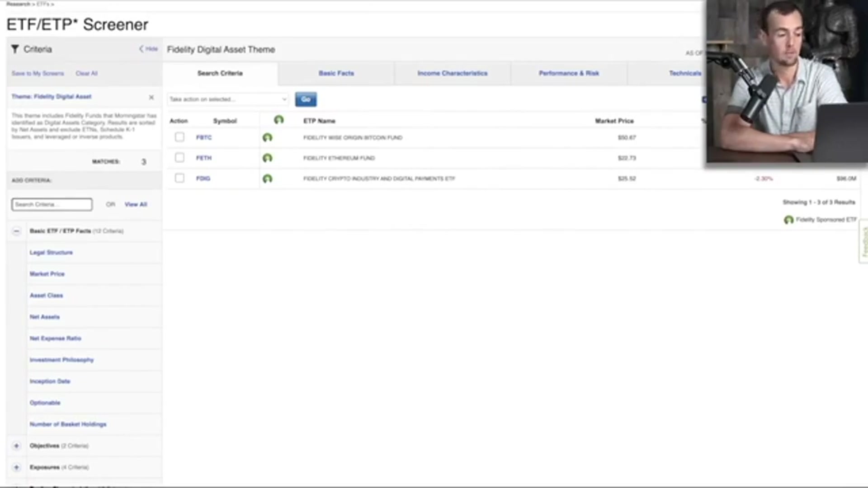Click Fidelity Crypto Industry and Digital Payments ETF

point(379,179)
